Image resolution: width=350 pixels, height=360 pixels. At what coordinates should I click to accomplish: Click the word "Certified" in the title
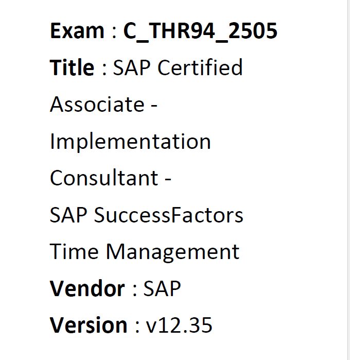coord(200,67)
